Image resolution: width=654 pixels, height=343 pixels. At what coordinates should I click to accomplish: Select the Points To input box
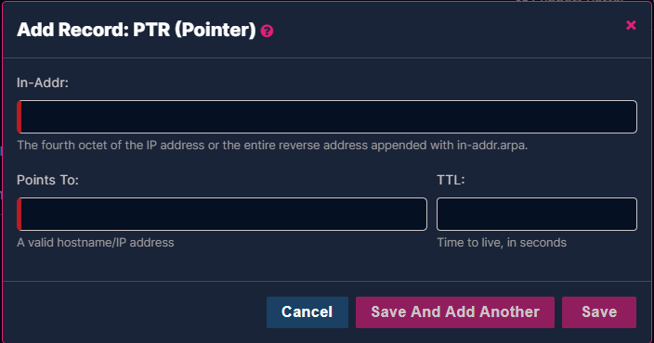222,214
